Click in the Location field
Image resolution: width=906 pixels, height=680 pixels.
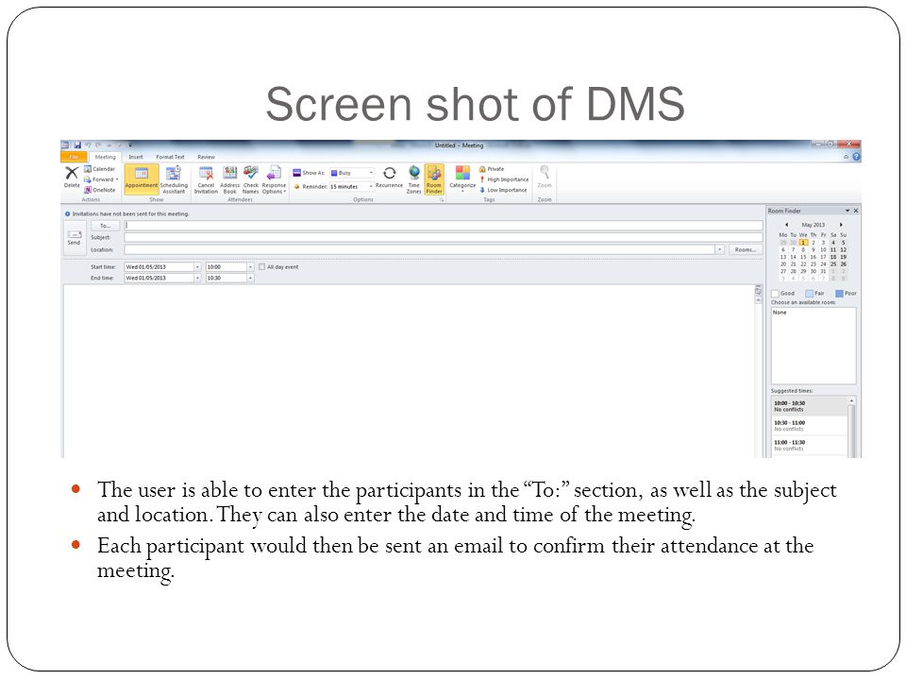point(419,249)
